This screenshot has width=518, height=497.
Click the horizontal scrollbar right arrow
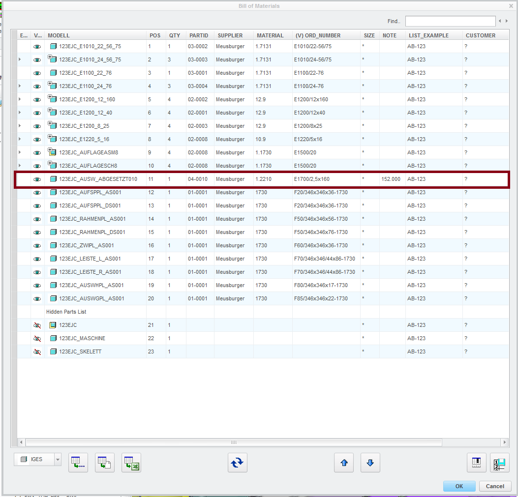point(504,442)
